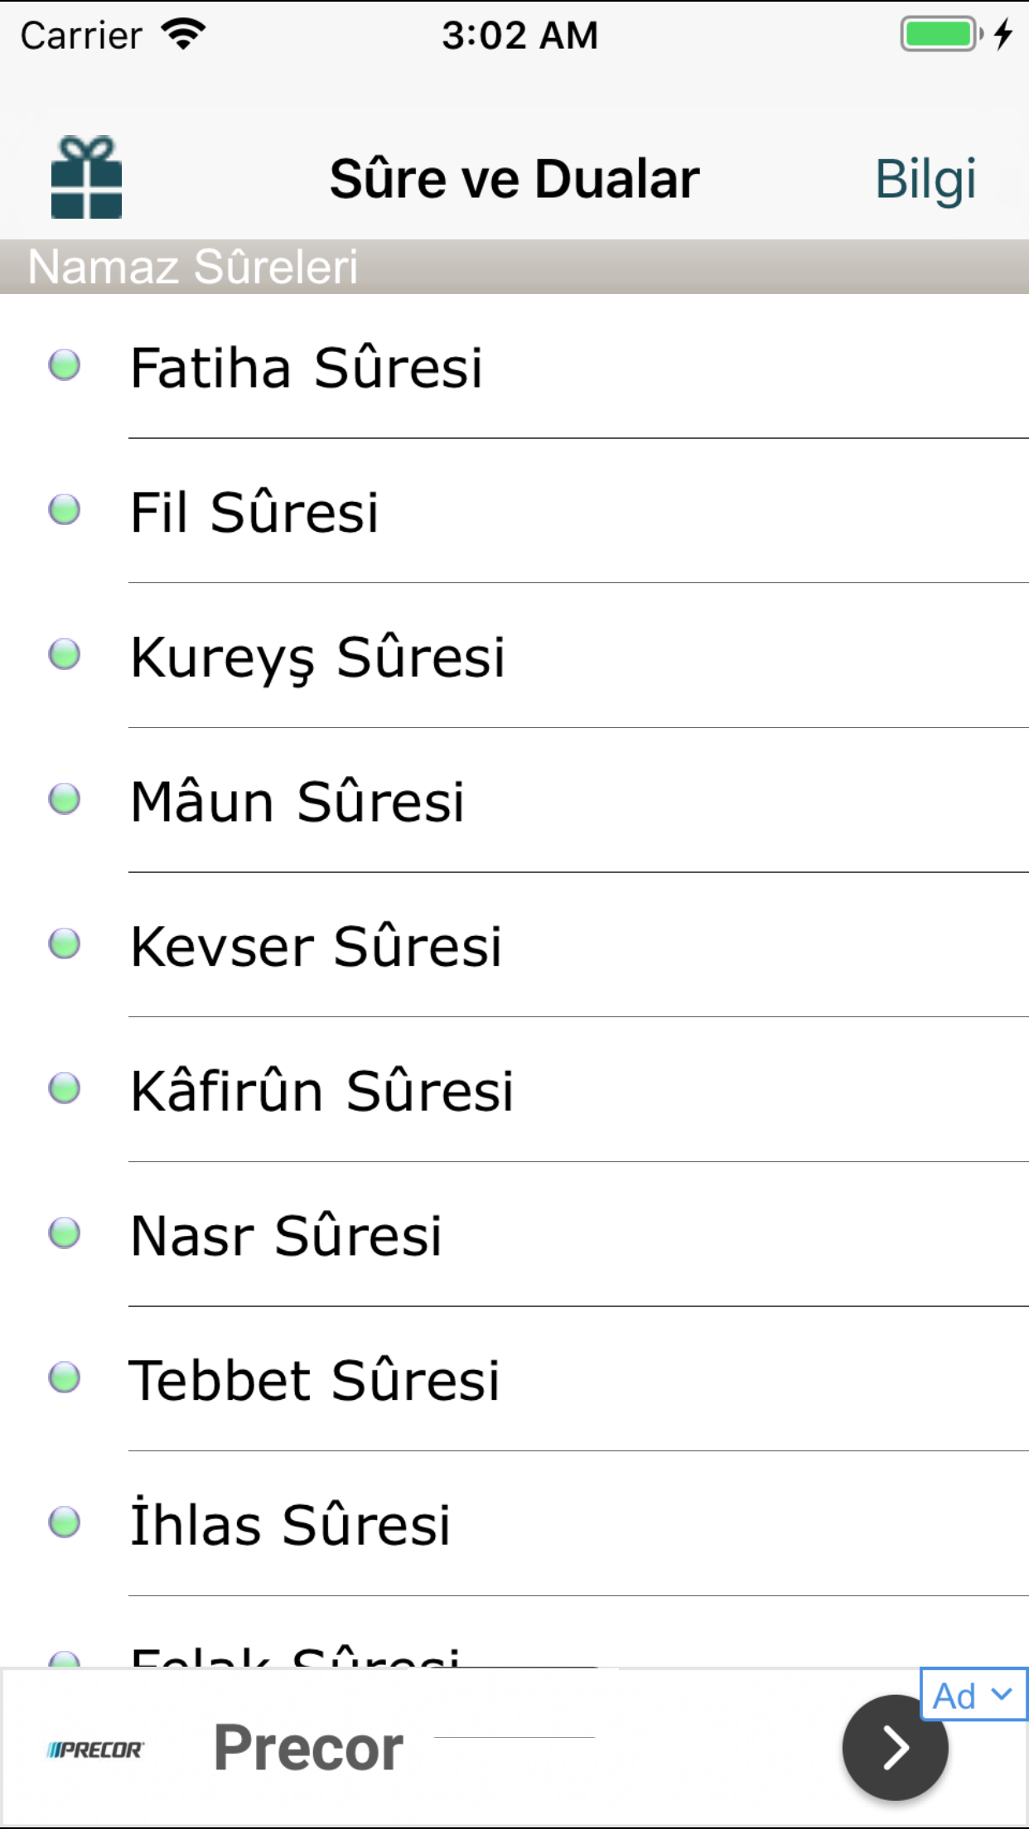Click the green dot next to Kevser Sûresi
Image resolution: width=1029 pixels, height=1829 pixels.
pos(65,943)
